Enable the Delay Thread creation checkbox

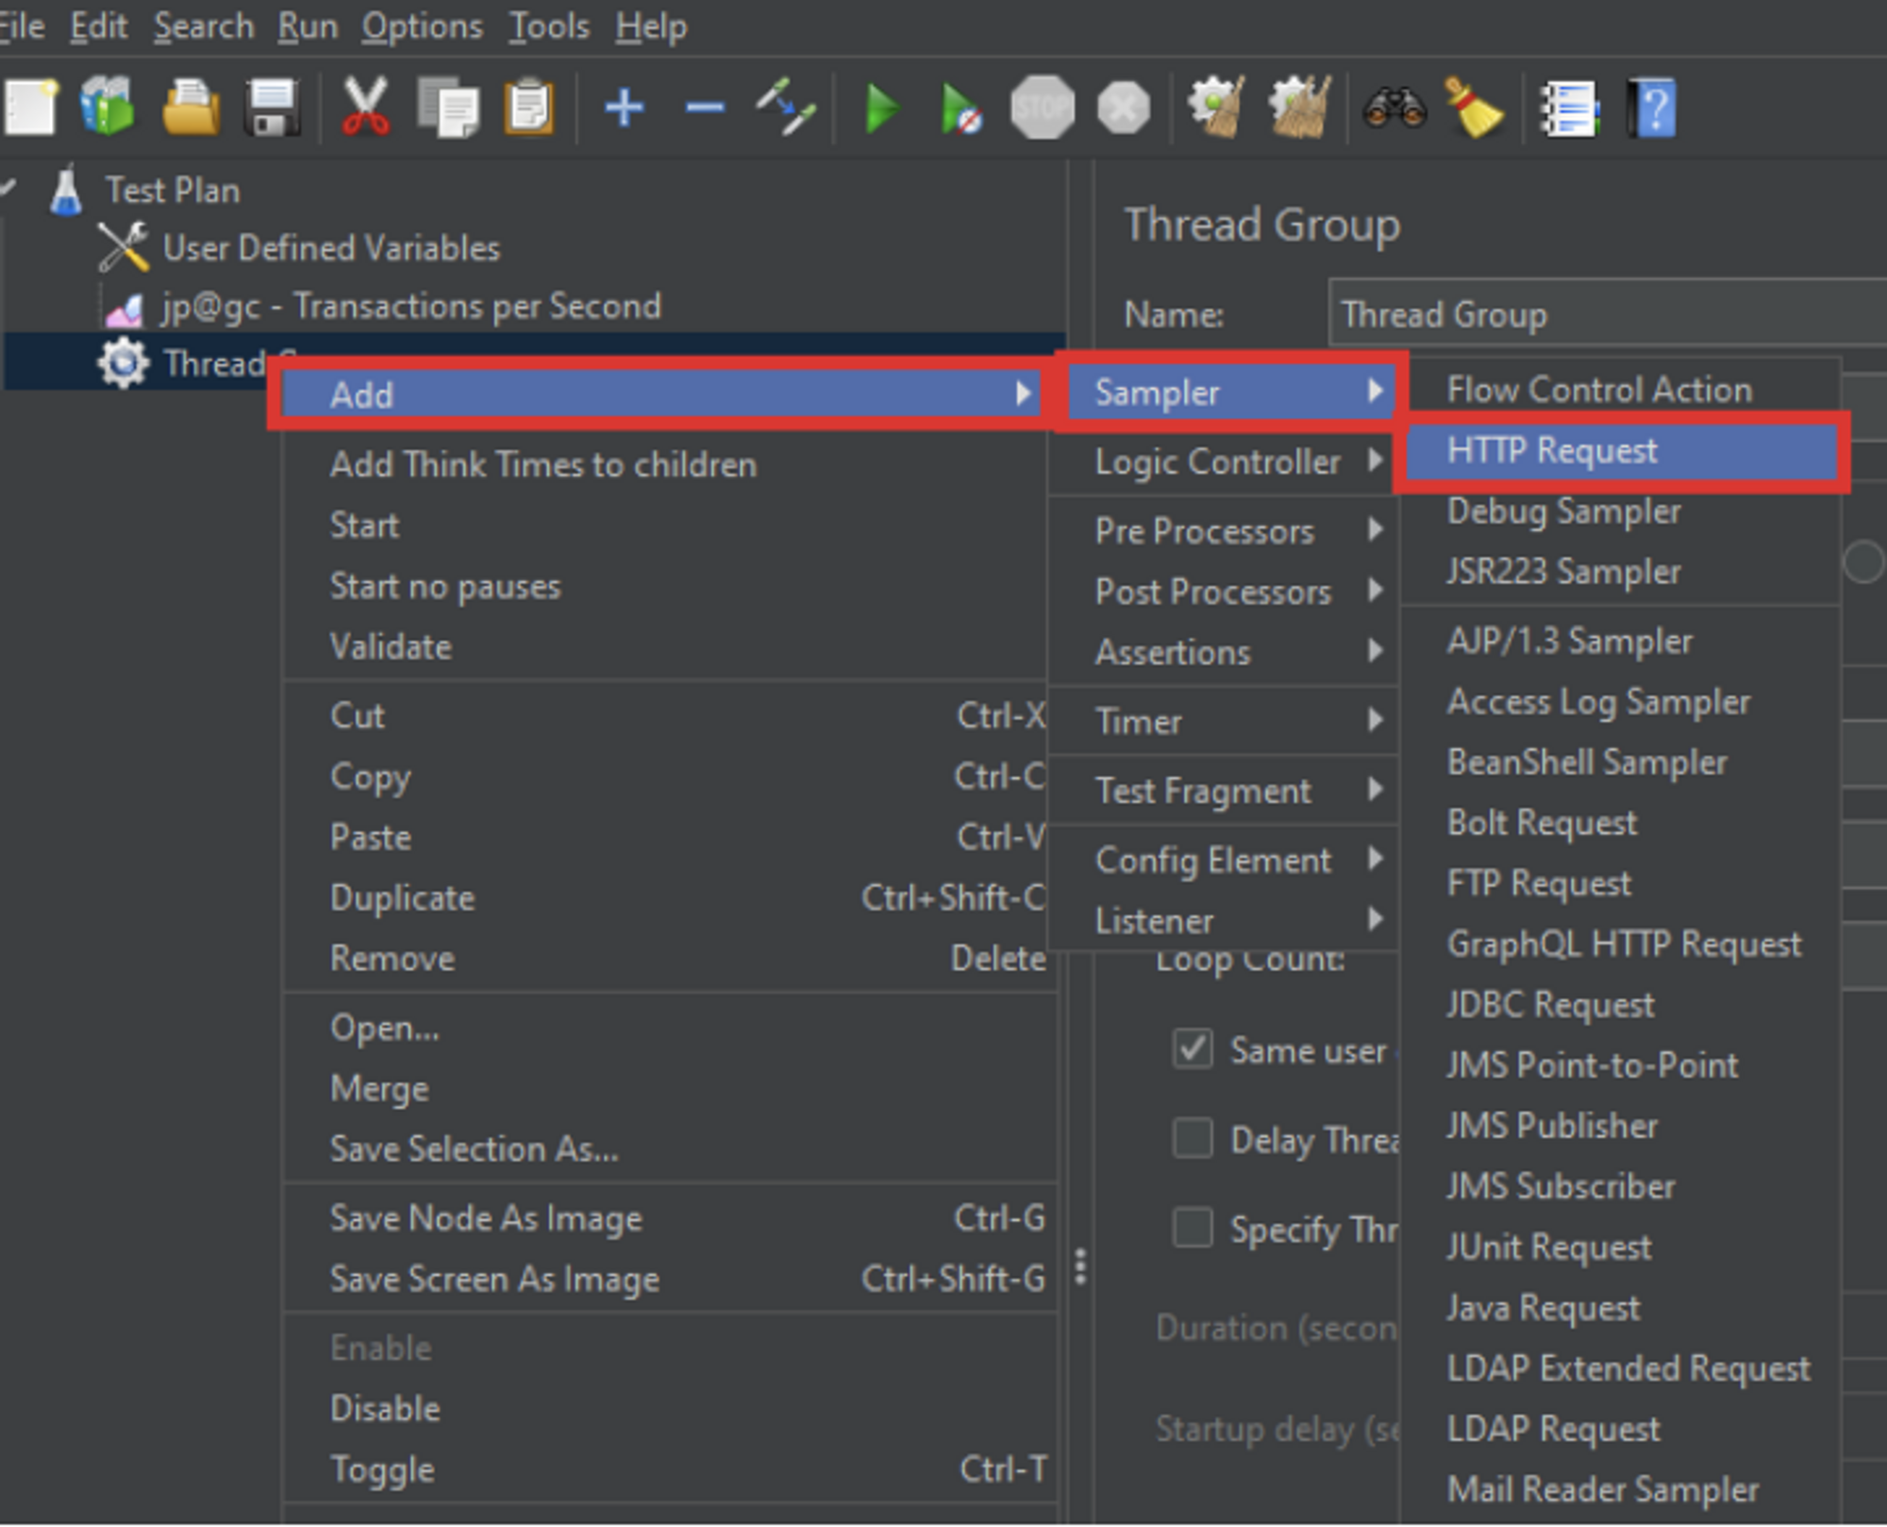click(x=1193, y=1137)
